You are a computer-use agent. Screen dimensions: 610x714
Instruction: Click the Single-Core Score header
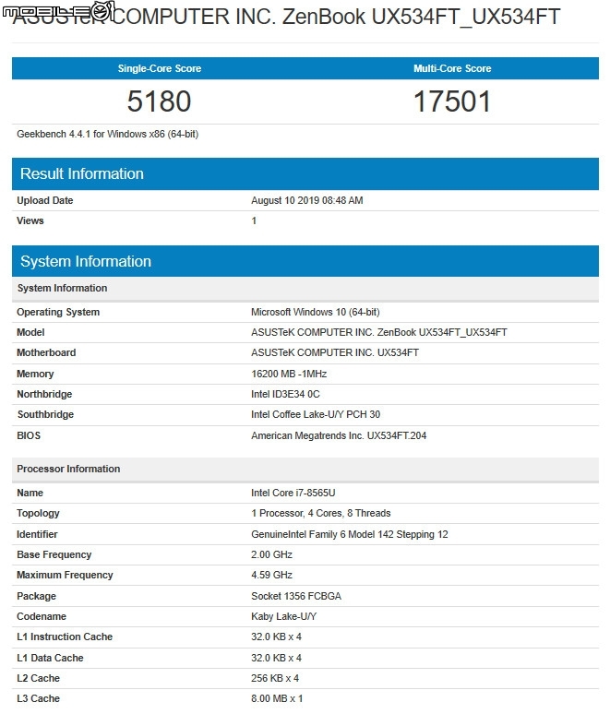(x=160, y=68)
